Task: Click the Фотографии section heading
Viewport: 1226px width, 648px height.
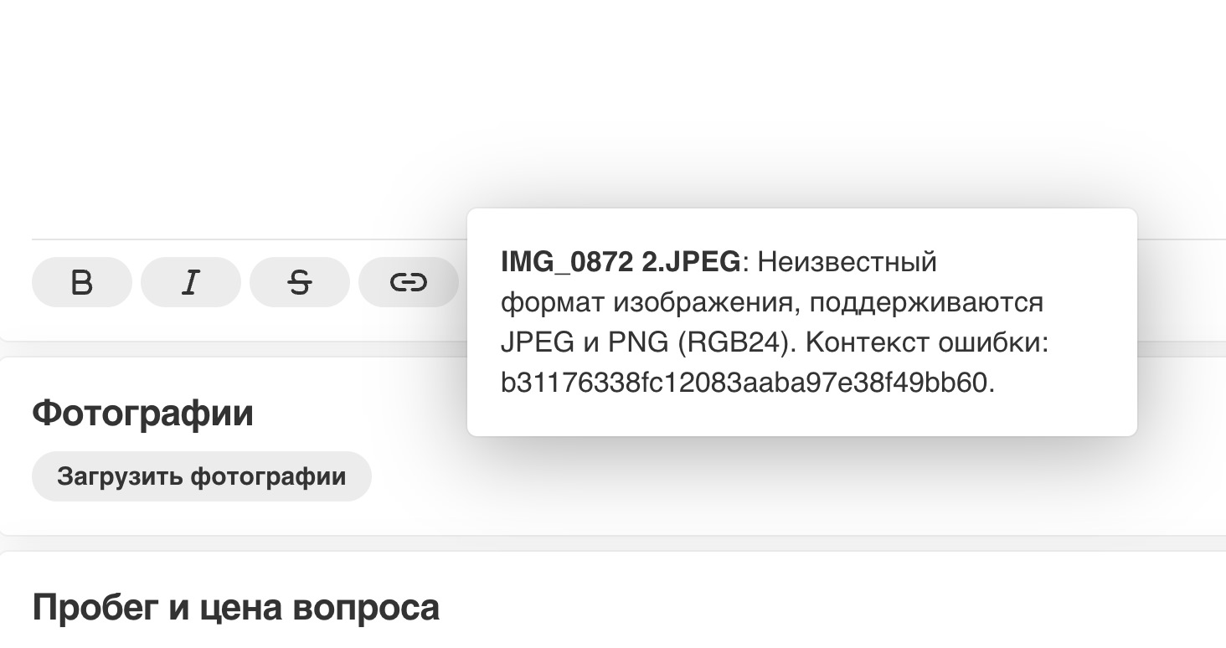Action: (x=142, y=413)
